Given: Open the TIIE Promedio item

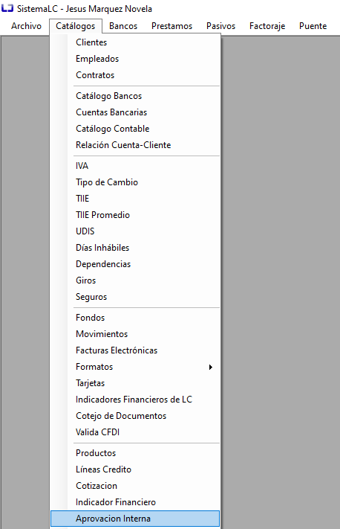Looking at the screenshot, I should (135, 215).
